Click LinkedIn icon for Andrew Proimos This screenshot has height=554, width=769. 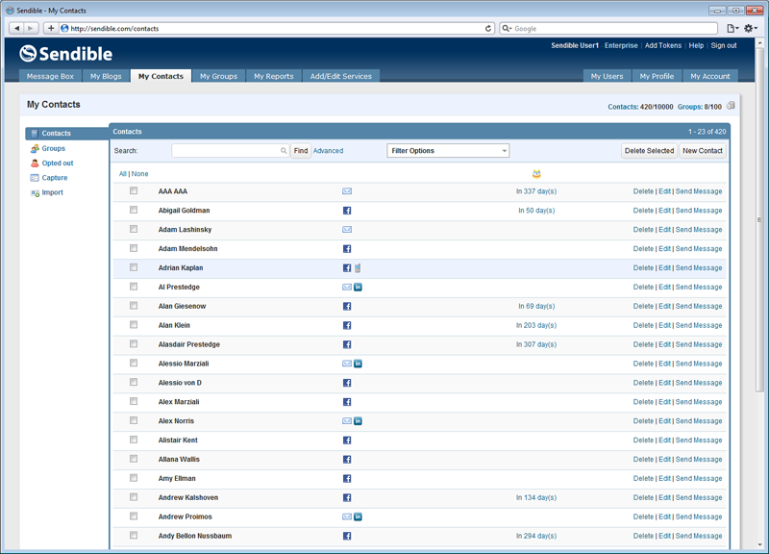[358, 516]
